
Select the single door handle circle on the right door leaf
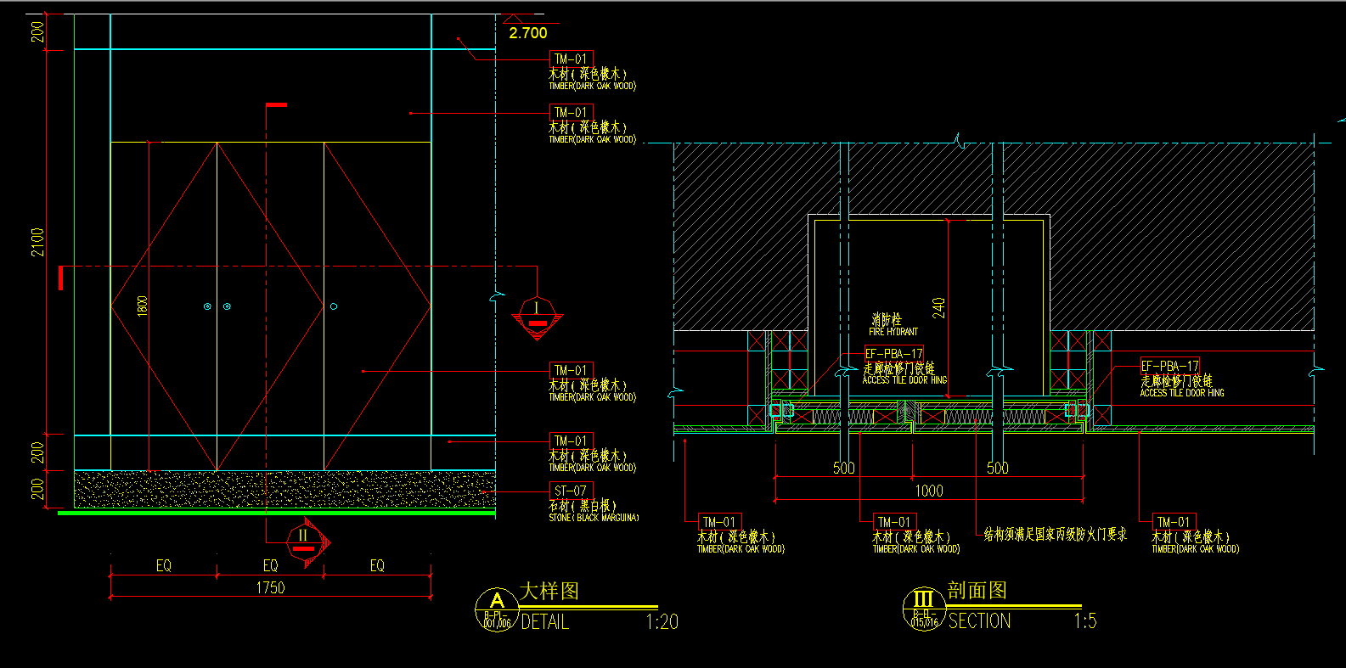334,306
